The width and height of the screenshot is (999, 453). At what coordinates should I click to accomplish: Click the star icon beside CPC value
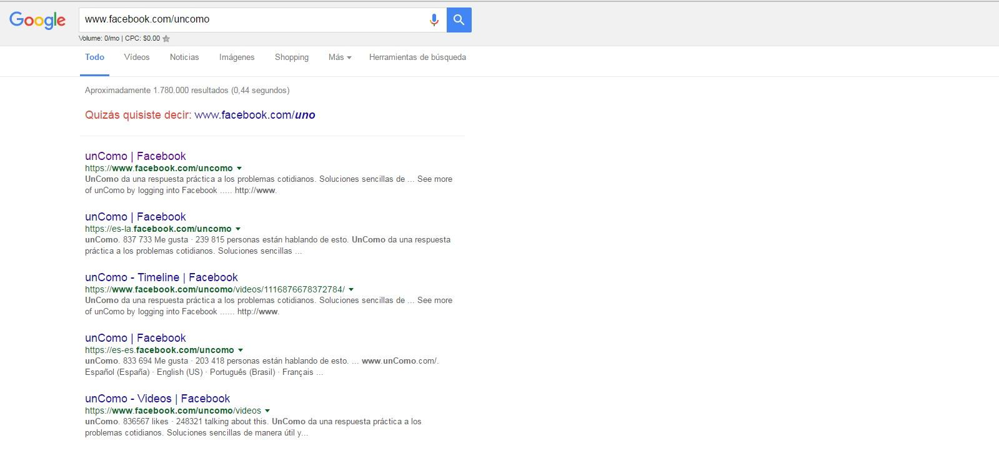click(166, 39)
